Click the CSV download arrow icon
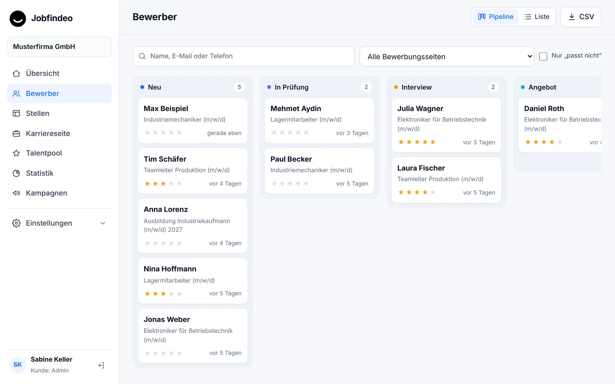Viewport: 615px width, 384px height. tap(572, 17)
